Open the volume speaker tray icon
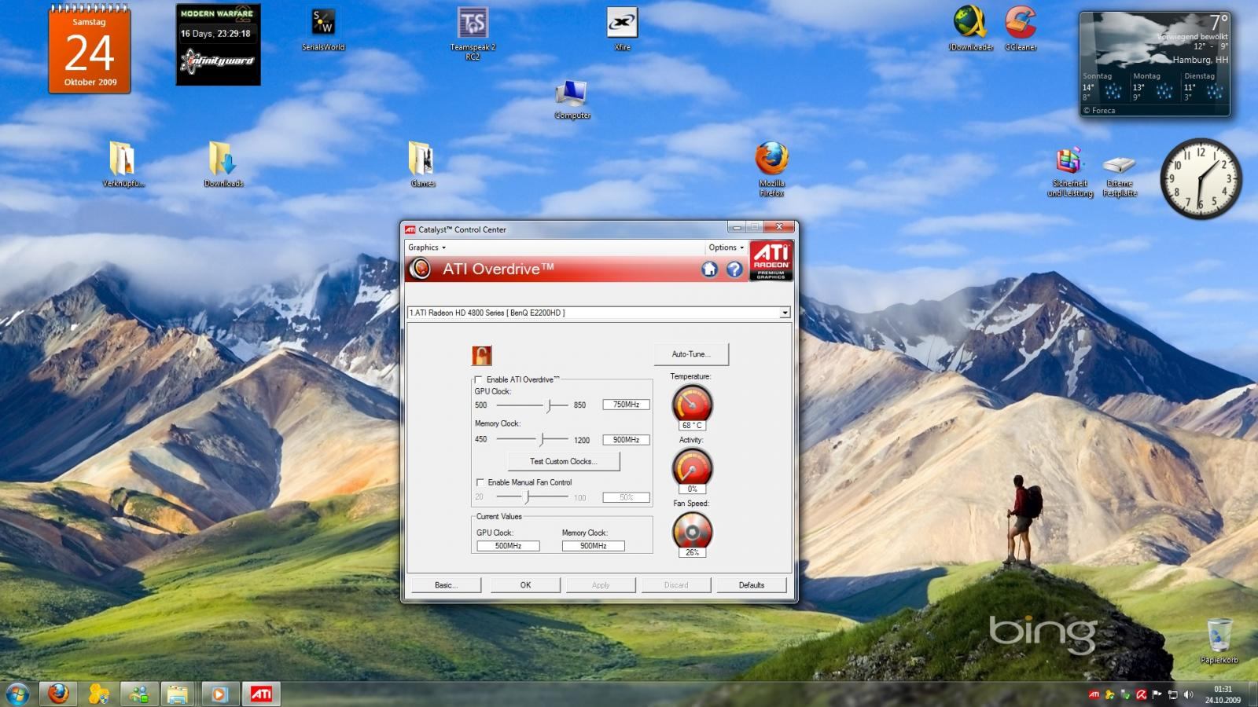 pyautogui.click(x=1188, y=694)
